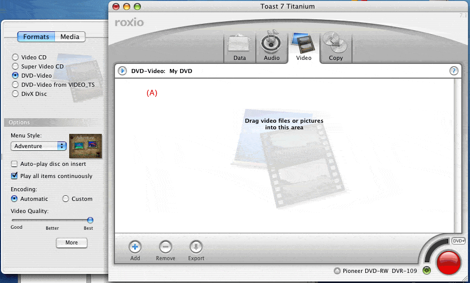Click the My DVD disc title
The height and width of the screenshot is (283, 470).
[181, 71]
